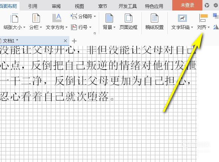The image size is (219, 162).
Task: Expand the 分栏 dropdown arrow
Action: (x=41, y=27)
